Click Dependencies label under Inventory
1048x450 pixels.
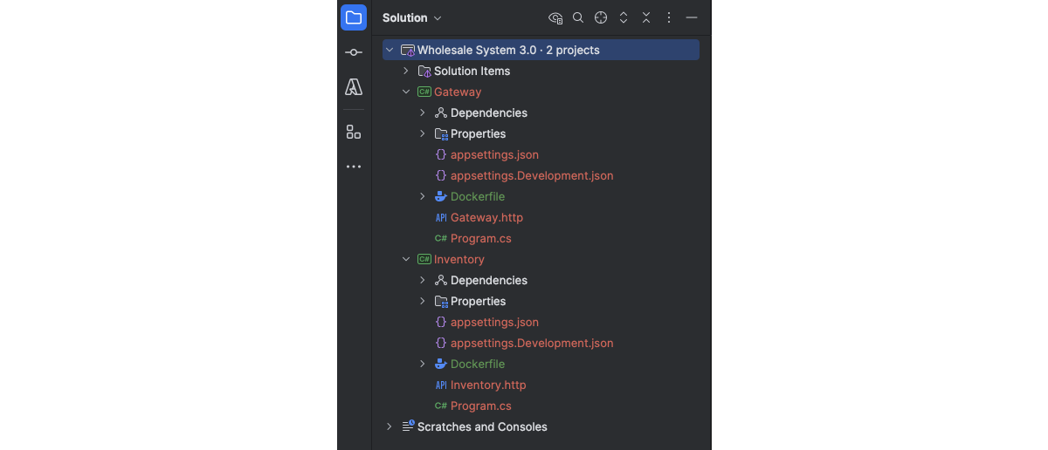pyautogui.click(x=489, y=280)
